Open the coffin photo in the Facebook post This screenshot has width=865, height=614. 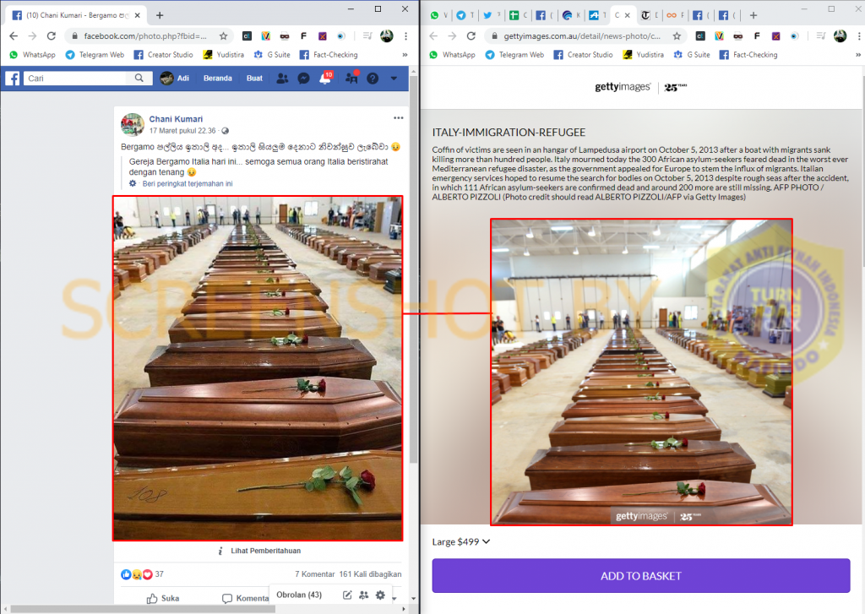(x=258, y=368)
